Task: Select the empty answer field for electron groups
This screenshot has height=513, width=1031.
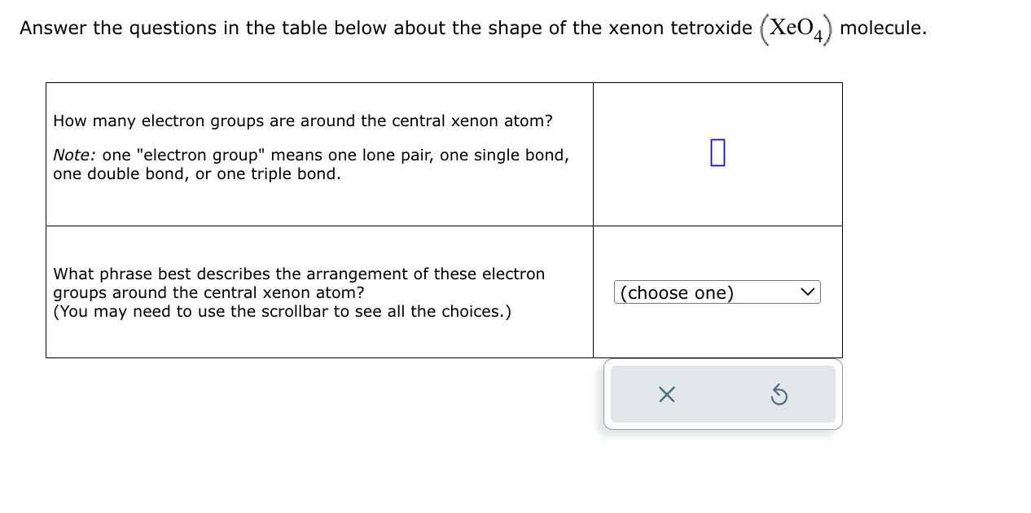Action: 717,152
